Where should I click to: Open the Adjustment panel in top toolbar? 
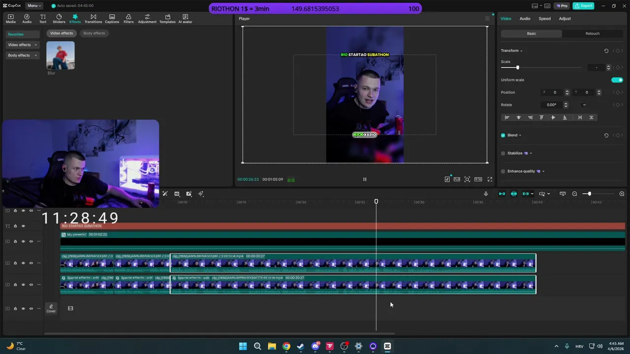coord(147,19)
